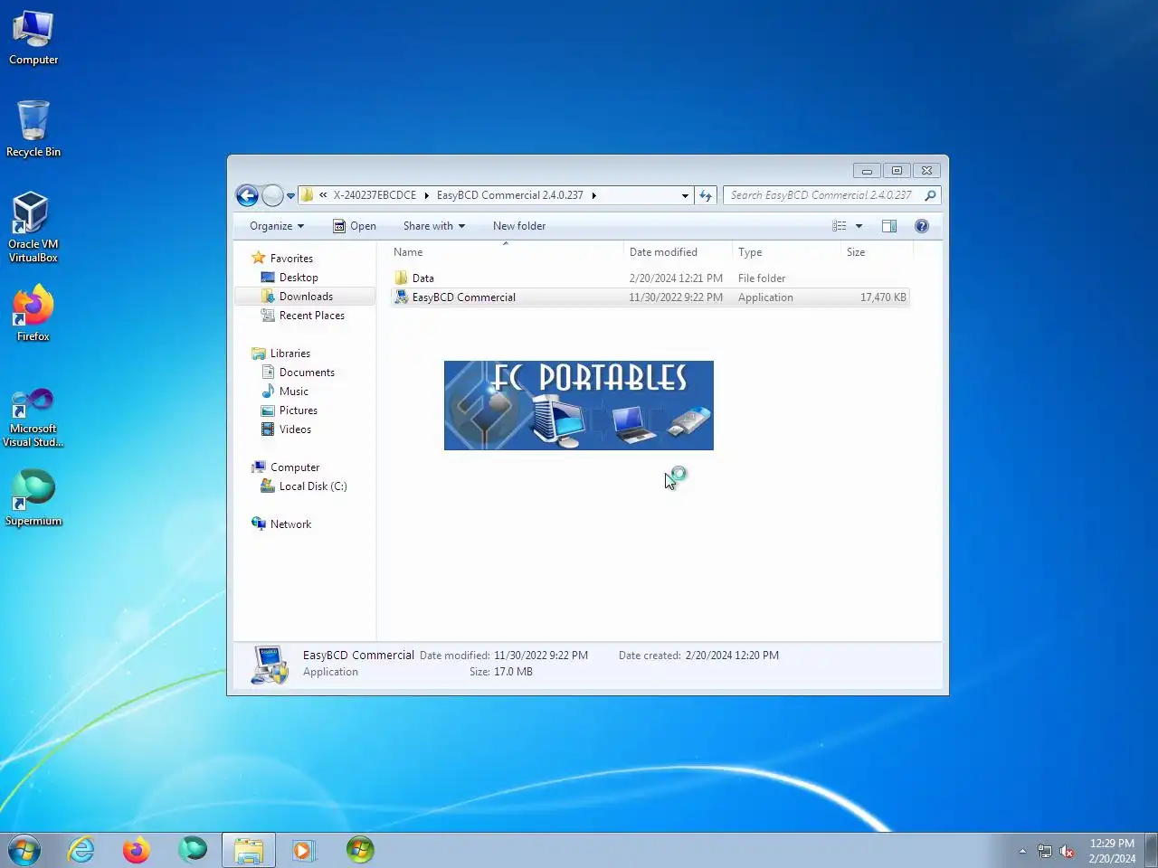Show hidden tray icons arrow
Screen dimensions: 1158x868
coord(1022,851)
